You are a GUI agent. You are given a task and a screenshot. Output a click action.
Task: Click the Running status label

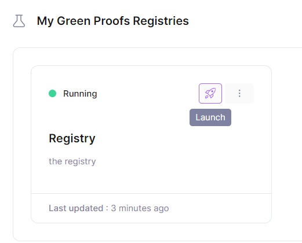tap(80, 94)
